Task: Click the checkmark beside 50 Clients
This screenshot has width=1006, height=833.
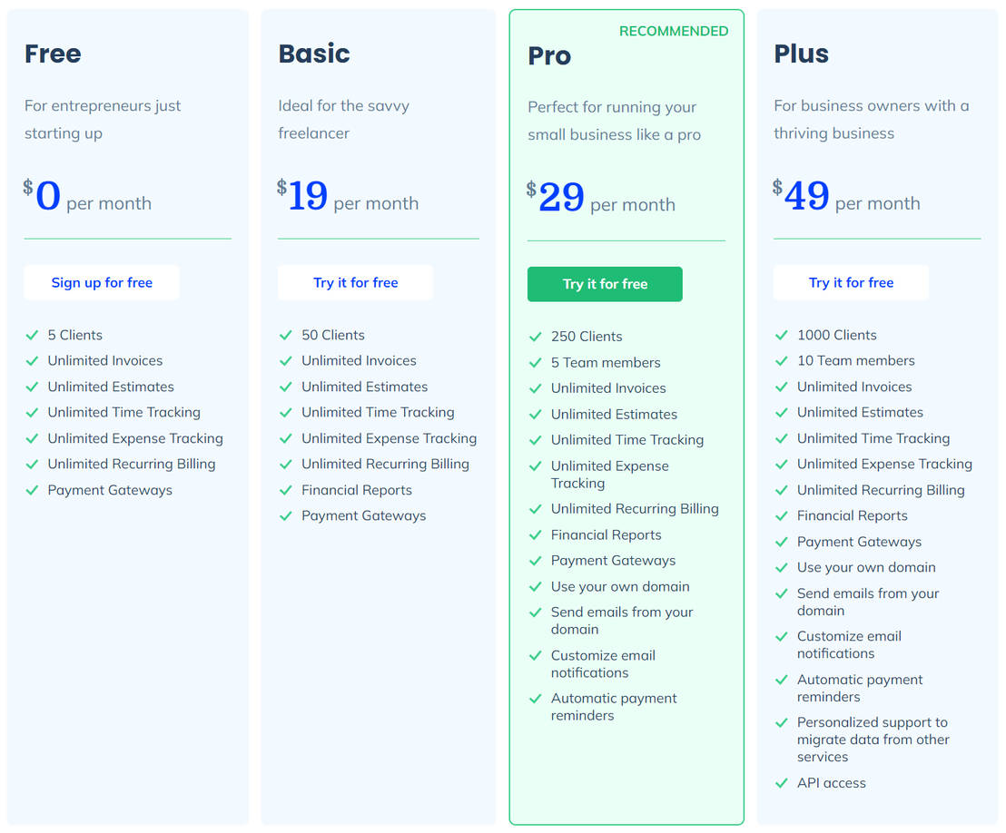Action: pyautogui.click(x=286, y=335)
